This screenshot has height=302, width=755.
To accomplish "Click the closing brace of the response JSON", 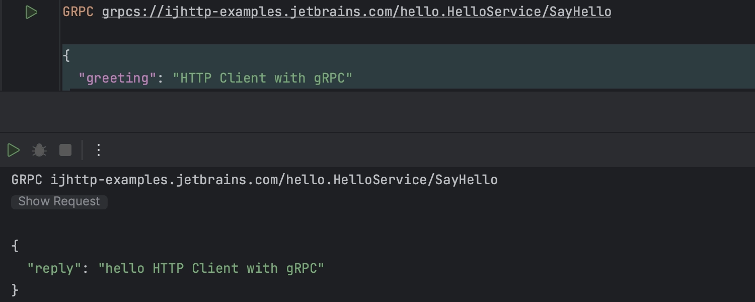I will click(x=15, y=290).
